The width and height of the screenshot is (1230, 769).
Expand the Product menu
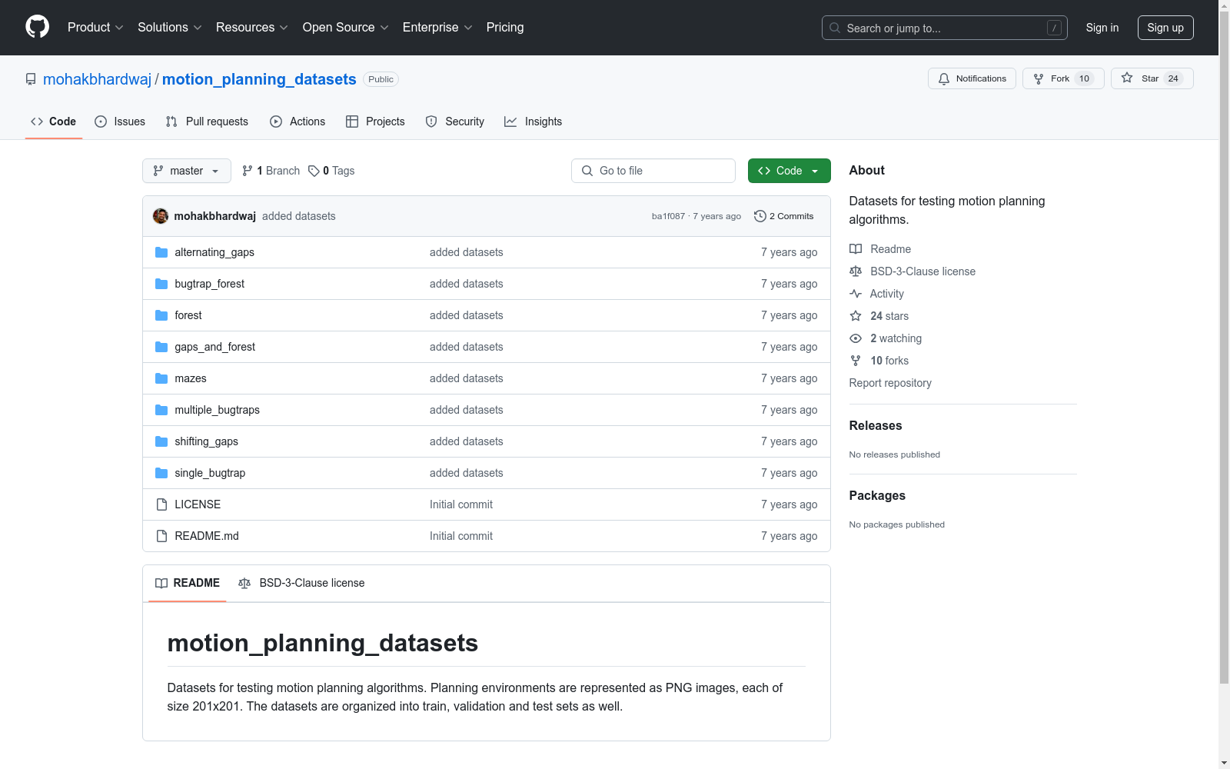click(95, 28)
